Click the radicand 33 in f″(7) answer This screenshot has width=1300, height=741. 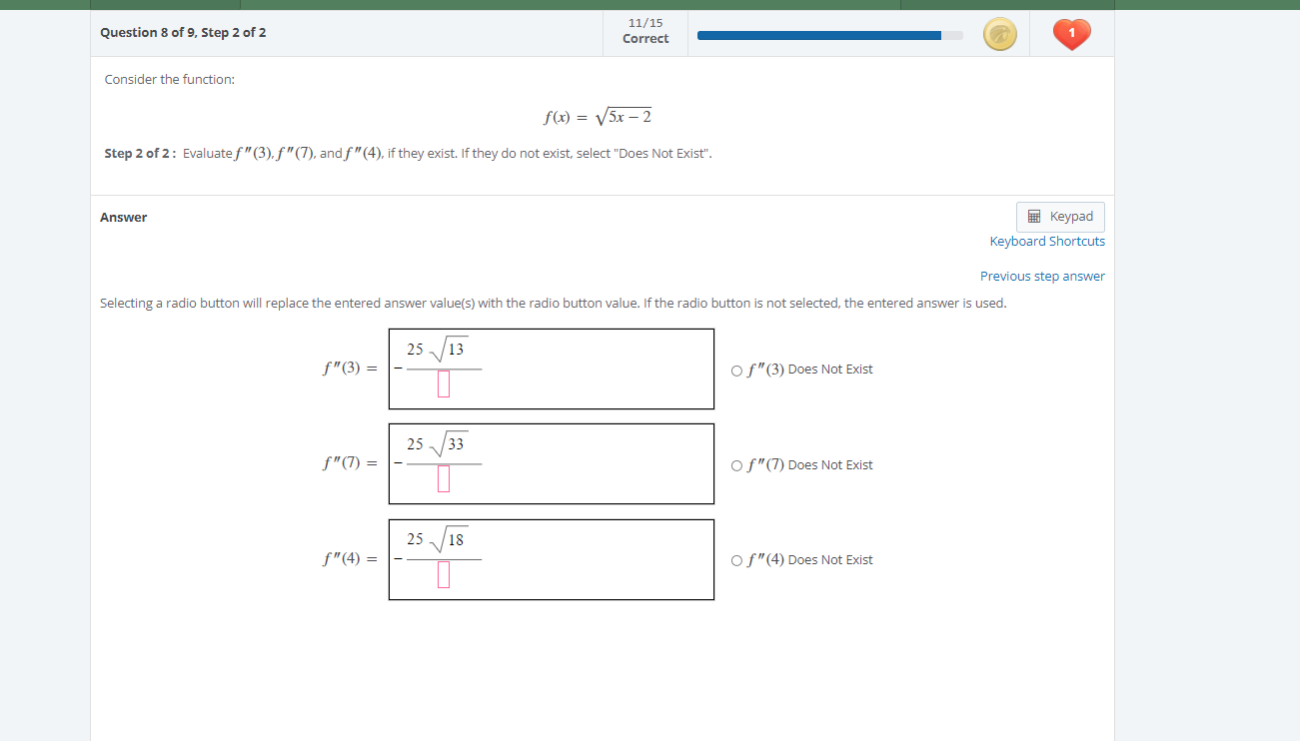(456, 444)
